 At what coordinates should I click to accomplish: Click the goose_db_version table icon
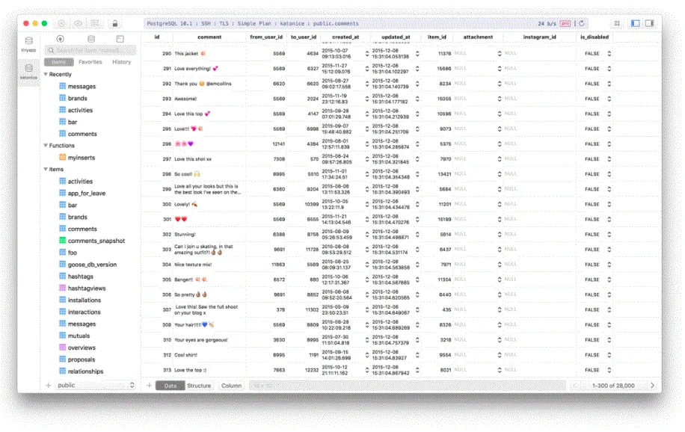coord(63,265)
